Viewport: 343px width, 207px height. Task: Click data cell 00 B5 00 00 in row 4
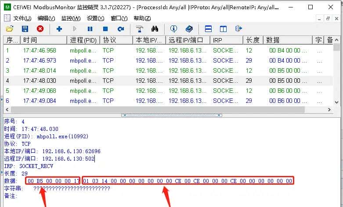[x=288, y=81]
